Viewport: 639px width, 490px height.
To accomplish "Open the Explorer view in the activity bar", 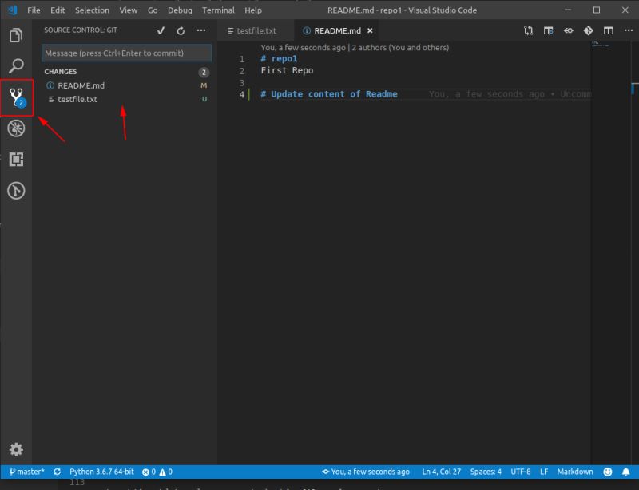I will [x=16, y=35].
